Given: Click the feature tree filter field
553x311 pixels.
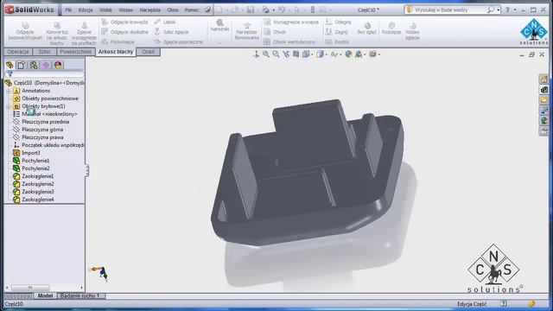Looking at the screenshot, I should (44, 74).
